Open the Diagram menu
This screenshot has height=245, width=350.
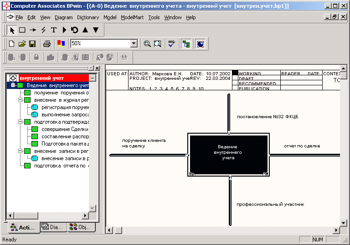point(64,17)
